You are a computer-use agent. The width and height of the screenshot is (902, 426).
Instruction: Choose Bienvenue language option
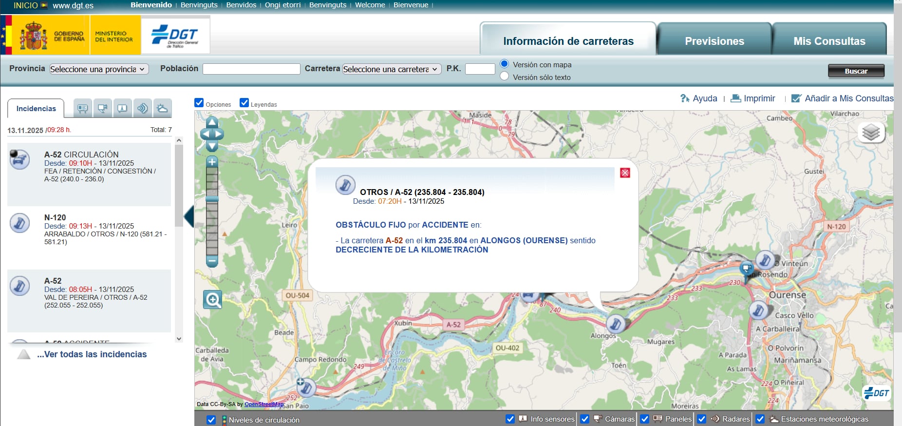point(411,5)
